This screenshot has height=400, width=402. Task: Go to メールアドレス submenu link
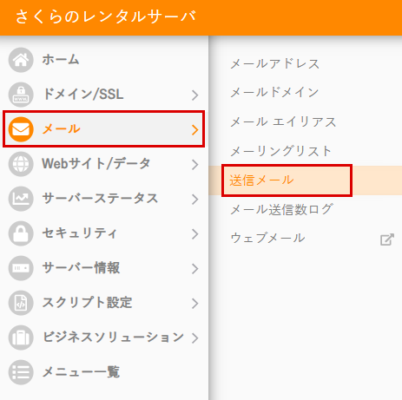point(274,64)
